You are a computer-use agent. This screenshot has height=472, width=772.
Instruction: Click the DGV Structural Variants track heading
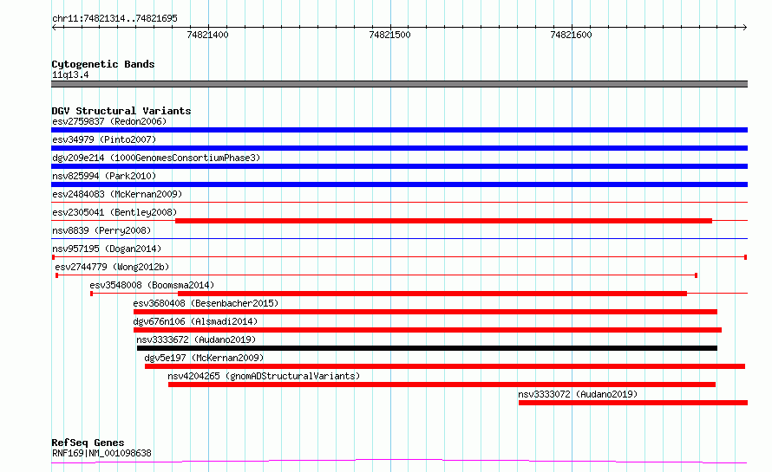coord(121,111)
